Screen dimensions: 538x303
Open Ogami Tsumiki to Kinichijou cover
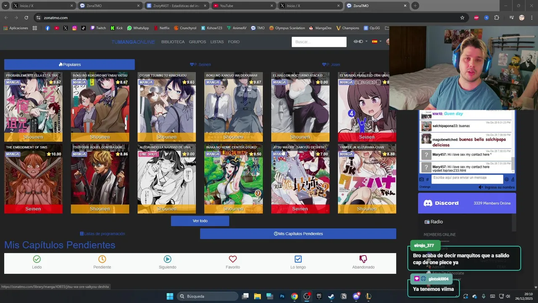166,107
